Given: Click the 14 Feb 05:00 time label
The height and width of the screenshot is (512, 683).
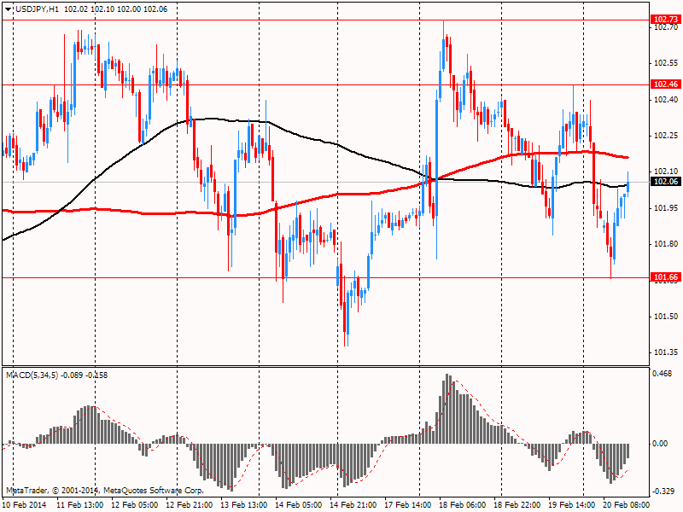Looking at the screenshot, I should click(299, 504).
